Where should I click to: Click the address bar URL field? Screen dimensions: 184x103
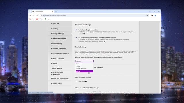tap(94, 15)
